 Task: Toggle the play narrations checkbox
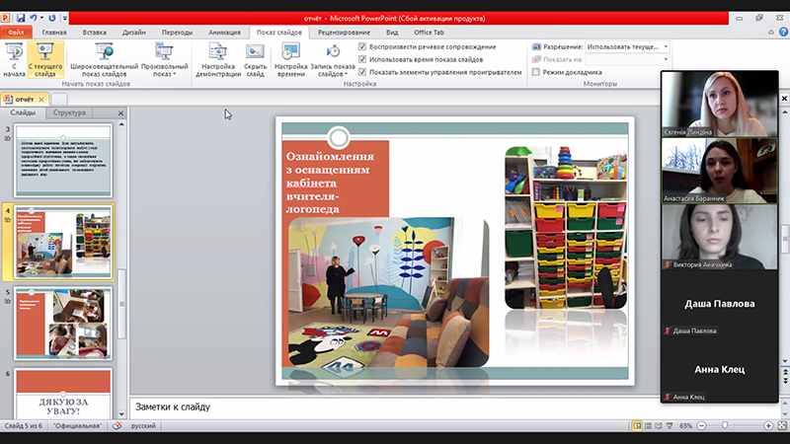[x=362, y=46]
